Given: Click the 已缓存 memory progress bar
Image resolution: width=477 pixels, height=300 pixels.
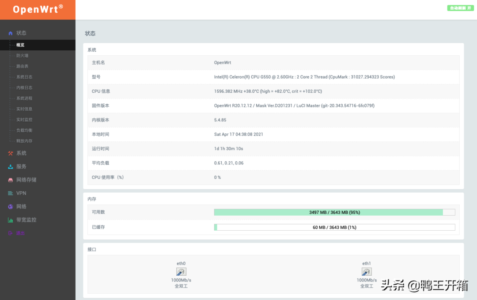Looking at the screenshot, I should click(335, 227).
